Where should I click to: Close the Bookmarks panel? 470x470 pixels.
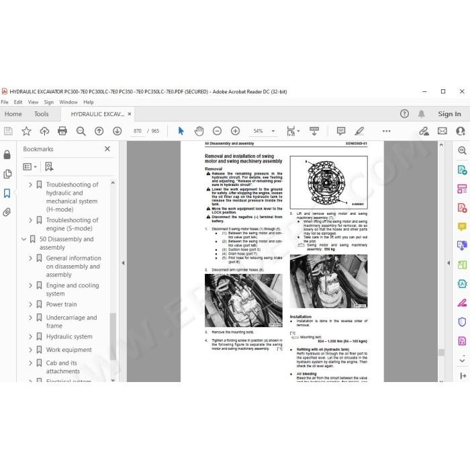click(107, 148)
